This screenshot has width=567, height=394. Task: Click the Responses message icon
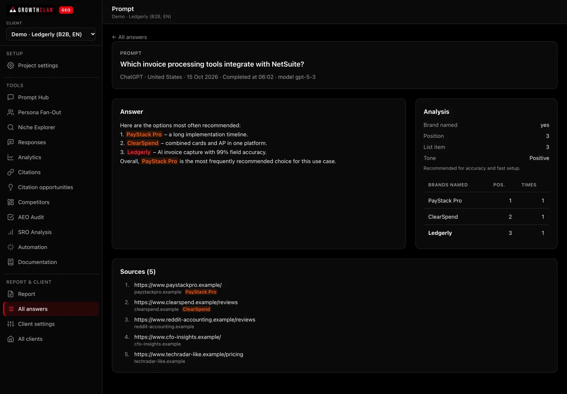(x=11, y=142)
